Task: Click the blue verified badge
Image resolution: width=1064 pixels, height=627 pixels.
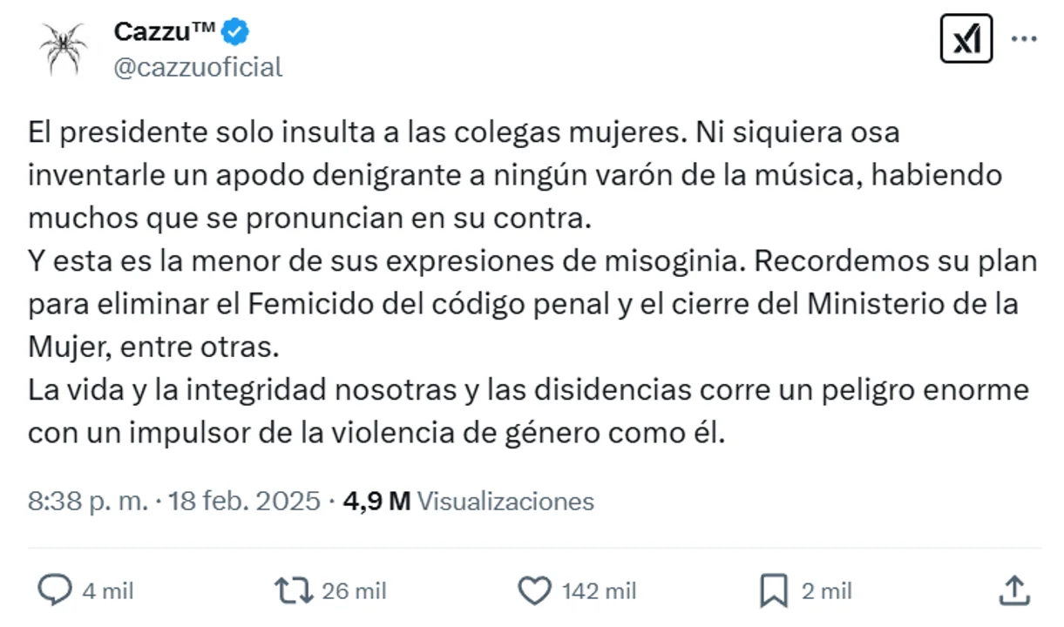Action: point(235,32)
